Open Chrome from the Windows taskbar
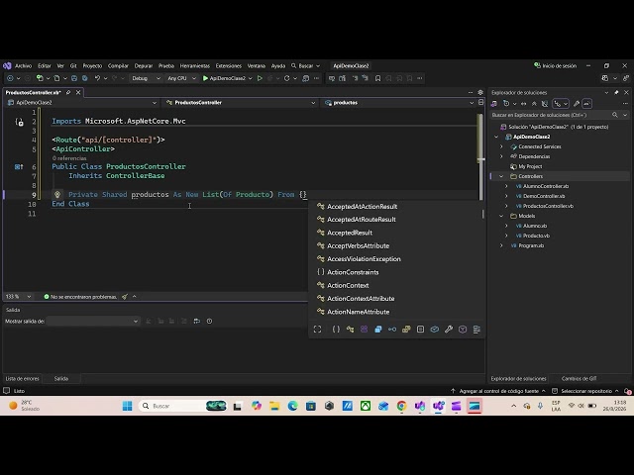The image size is (634, 475). (401, 406)
